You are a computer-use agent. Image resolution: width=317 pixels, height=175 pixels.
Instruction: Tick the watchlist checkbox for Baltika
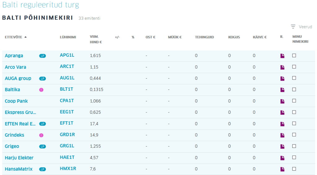point(294,89)
